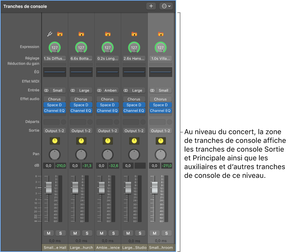This screenshot has height=252, width=289.
Task: Open Channel EQ on the second channel strip
Action: 81,111
